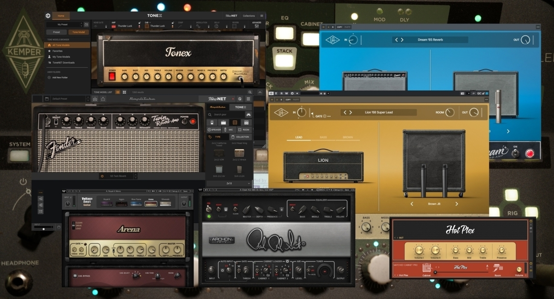Image resolution: width=554 pixels, height=299 pixels.
Task: Toggle the red Power light on the Twin Reverb amp
Action: (193, 121)
